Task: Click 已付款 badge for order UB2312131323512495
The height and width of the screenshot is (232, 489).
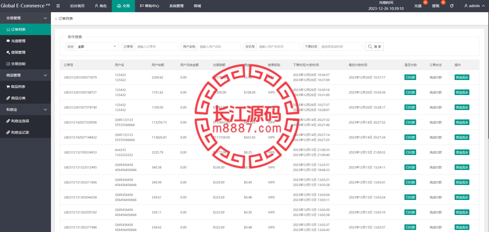Action: [x=410, y=167]
